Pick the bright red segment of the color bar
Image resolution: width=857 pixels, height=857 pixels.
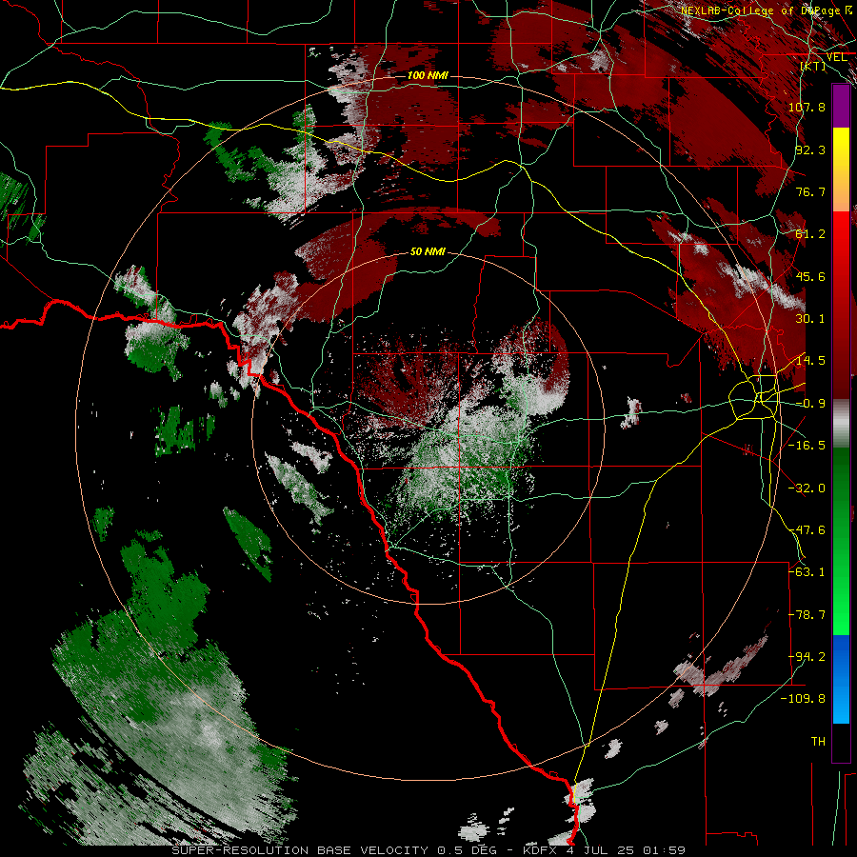click(x=841, y=241)
